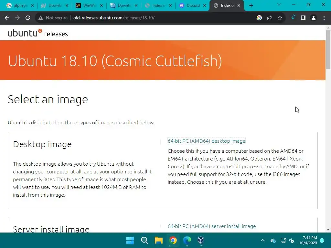Click the Desktop image heading
The width and height of the screenshot is (331, 248).
42,144
